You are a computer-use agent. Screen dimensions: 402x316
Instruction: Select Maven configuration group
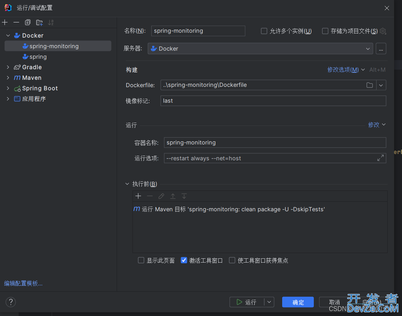pyautogui.click(x=32, y=78)
